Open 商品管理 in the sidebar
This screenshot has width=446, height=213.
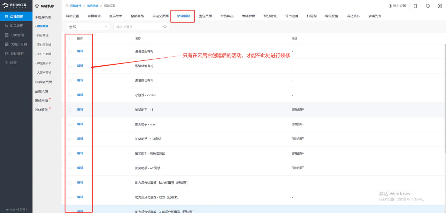point(16,26)
